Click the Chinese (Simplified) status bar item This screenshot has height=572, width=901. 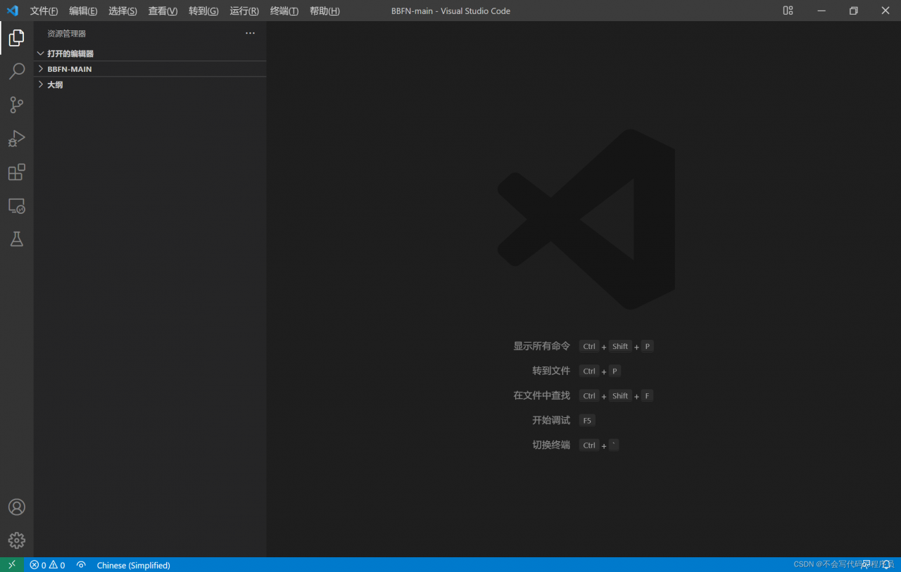tap(133, 565)
